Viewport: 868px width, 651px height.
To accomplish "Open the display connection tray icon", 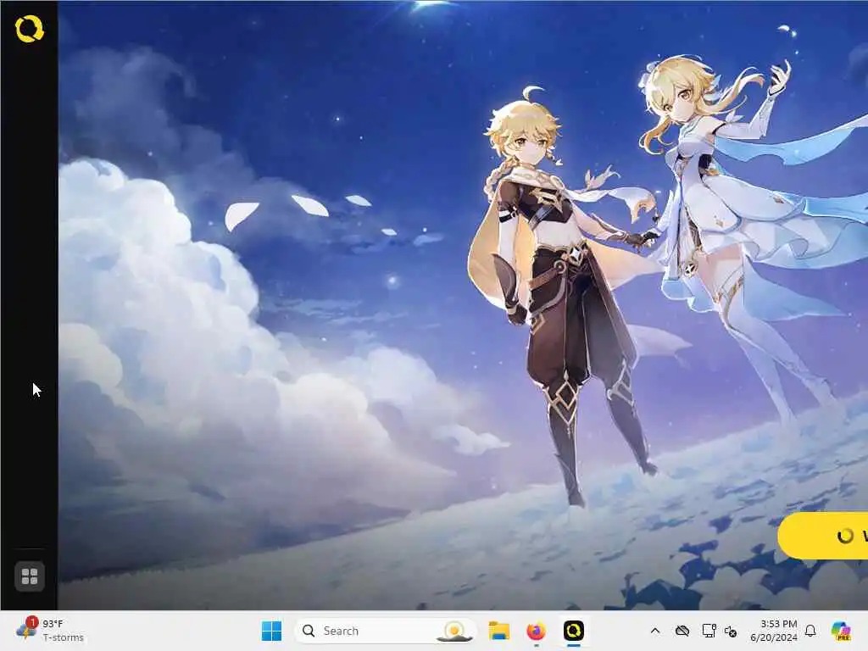I will tap(709, 631).
